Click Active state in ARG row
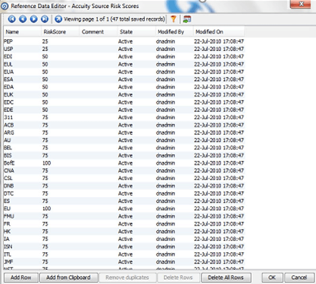This screenshot has width=316, height=284. tap(125, 133)
